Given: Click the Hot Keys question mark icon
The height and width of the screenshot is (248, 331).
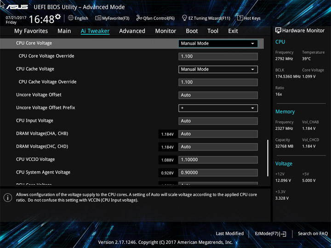Looking at the screenshot, I should (240, 18).
